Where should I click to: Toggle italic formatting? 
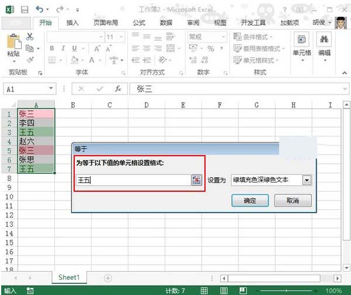63,48
